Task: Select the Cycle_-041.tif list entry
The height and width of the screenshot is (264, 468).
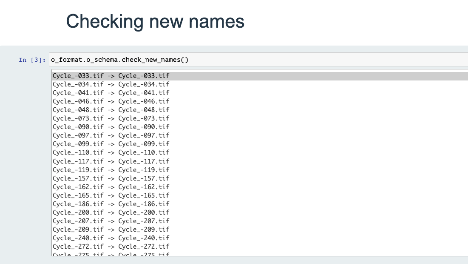Action: click(111, 93)
